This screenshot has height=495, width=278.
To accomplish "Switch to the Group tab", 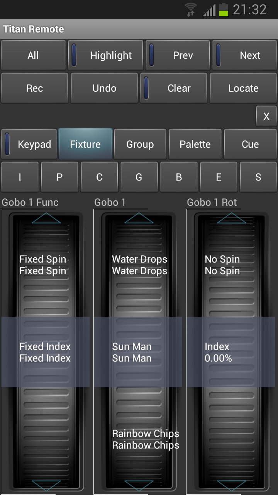I will point(140,144).
